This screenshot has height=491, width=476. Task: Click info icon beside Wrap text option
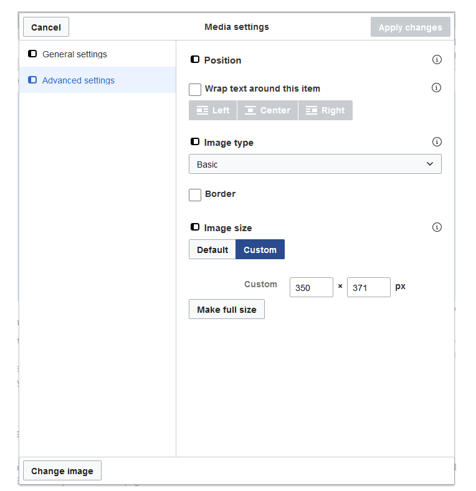pos(437,88)
